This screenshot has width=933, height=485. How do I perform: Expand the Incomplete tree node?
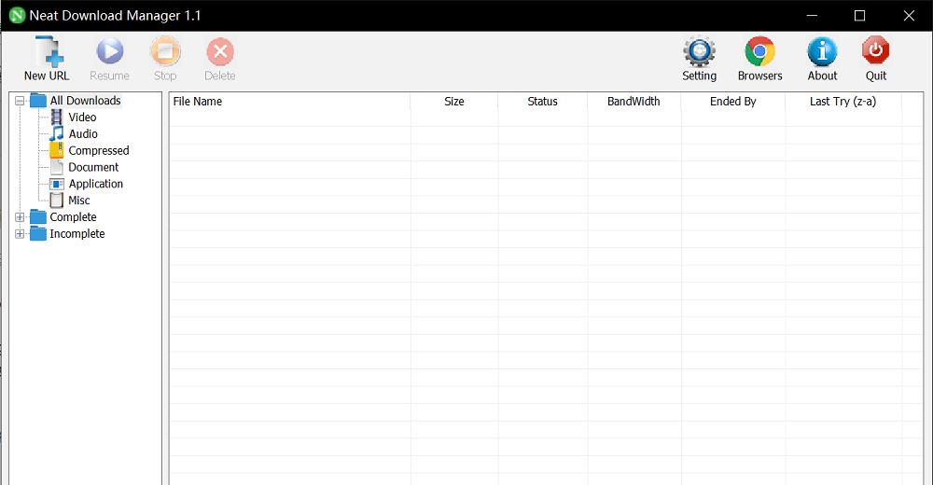point(20,234)
